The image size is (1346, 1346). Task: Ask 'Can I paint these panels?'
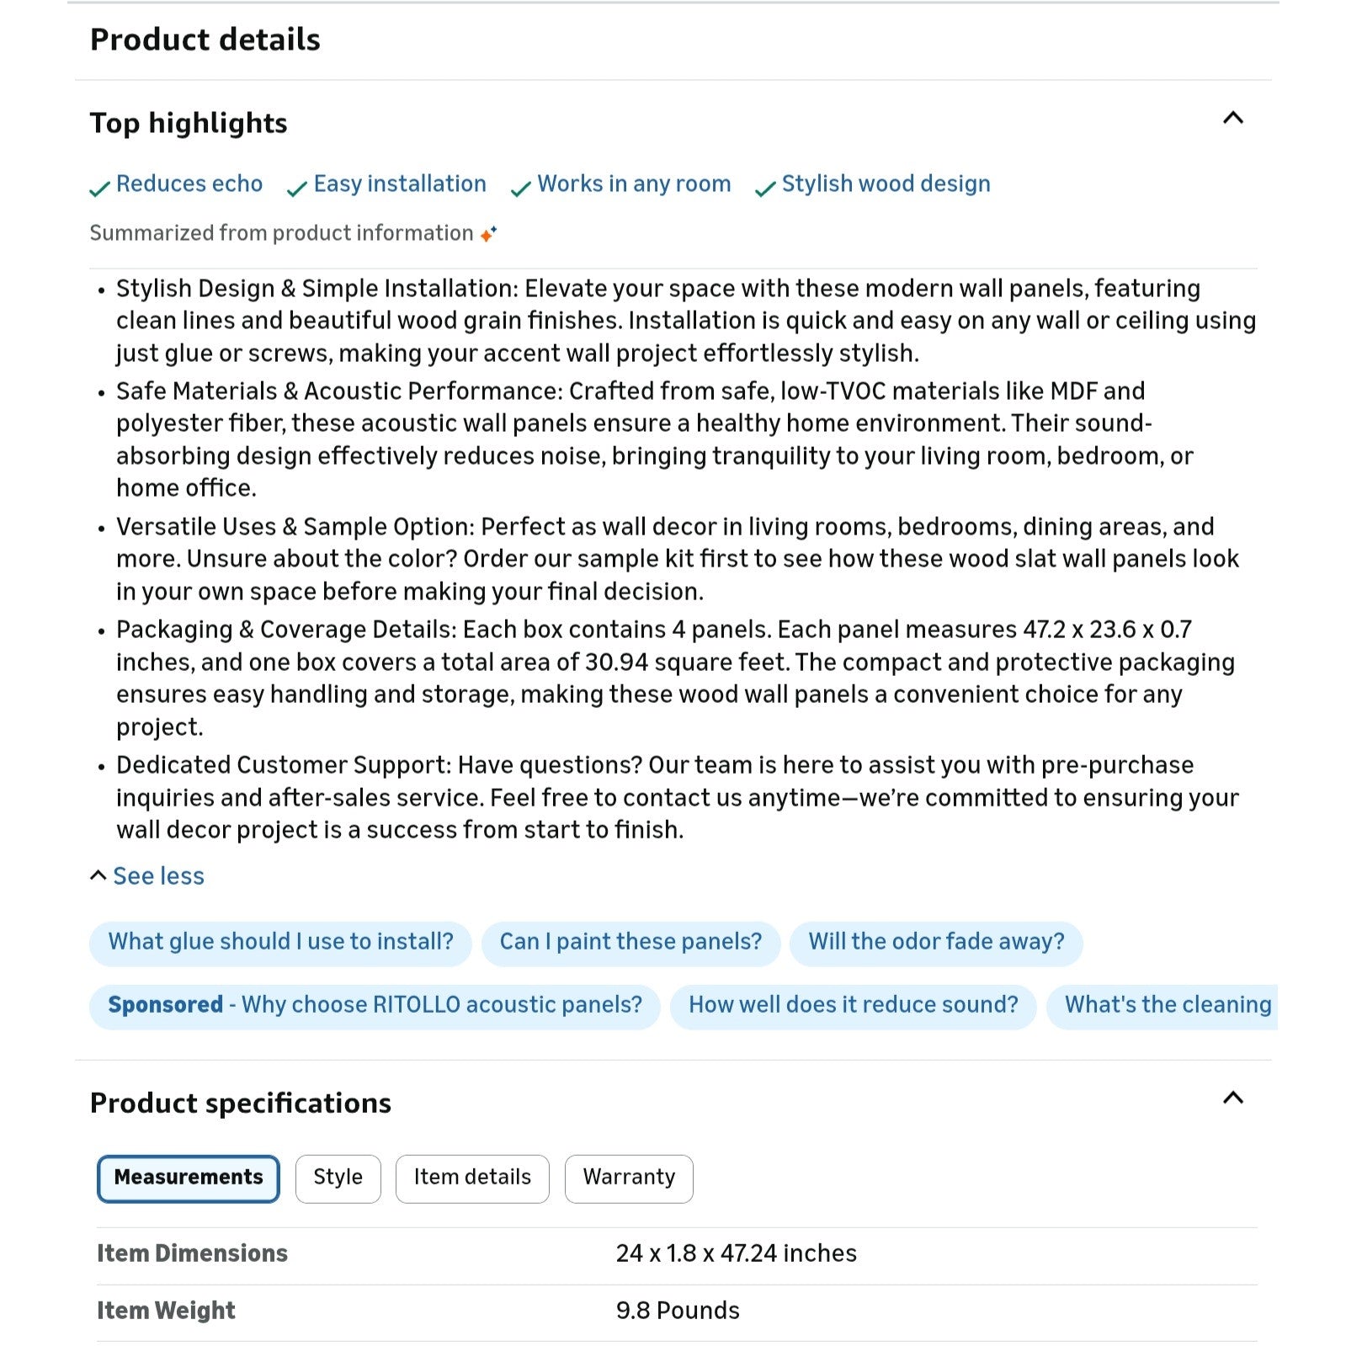(630, 942)
